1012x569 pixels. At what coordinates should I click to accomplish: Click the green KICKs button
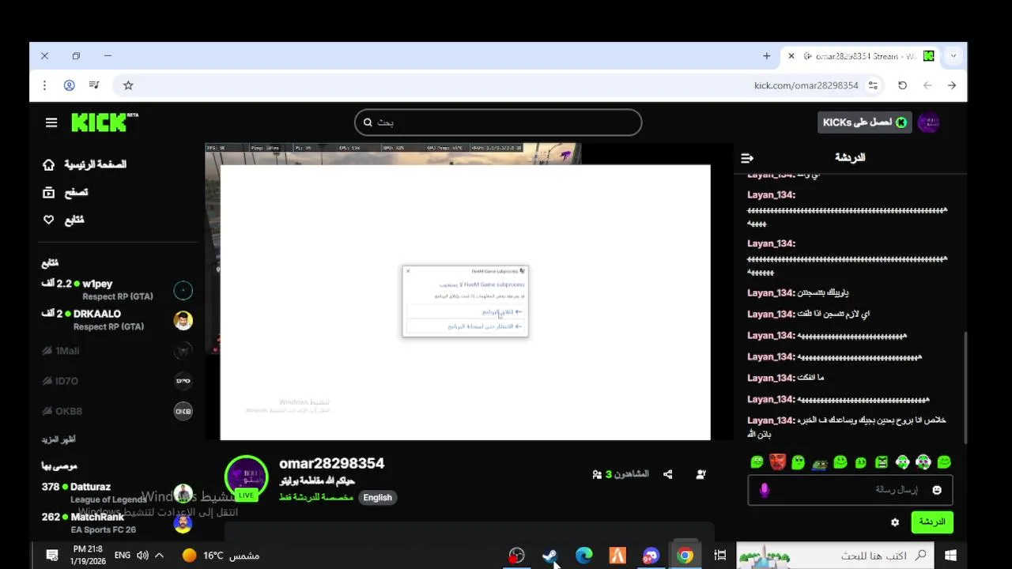pos(864,122)
